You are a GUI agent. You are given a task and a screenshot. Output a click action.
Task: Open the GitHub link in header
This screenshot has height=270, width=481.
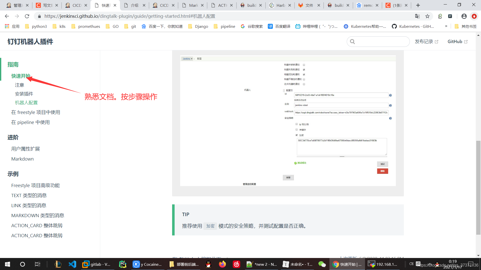click(457, 42)
